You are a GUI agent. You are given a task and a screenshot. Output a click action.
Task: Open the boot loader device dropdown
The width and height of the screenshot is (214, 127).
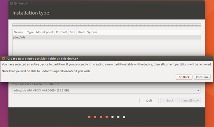107,90
